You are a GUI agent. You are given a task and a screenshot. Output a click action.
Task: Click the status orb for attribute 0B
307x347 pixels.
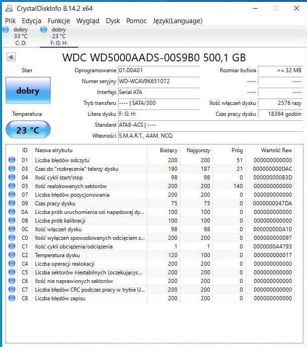tap(12, 220)
